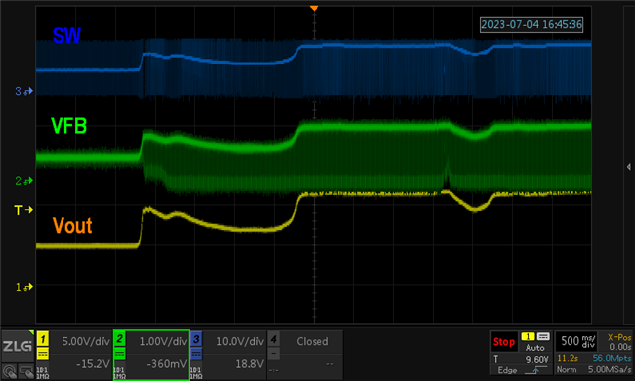The image size is (635, 381).
Task: Click the orange trigger position marker at top
Action: (x=314, y=8)
